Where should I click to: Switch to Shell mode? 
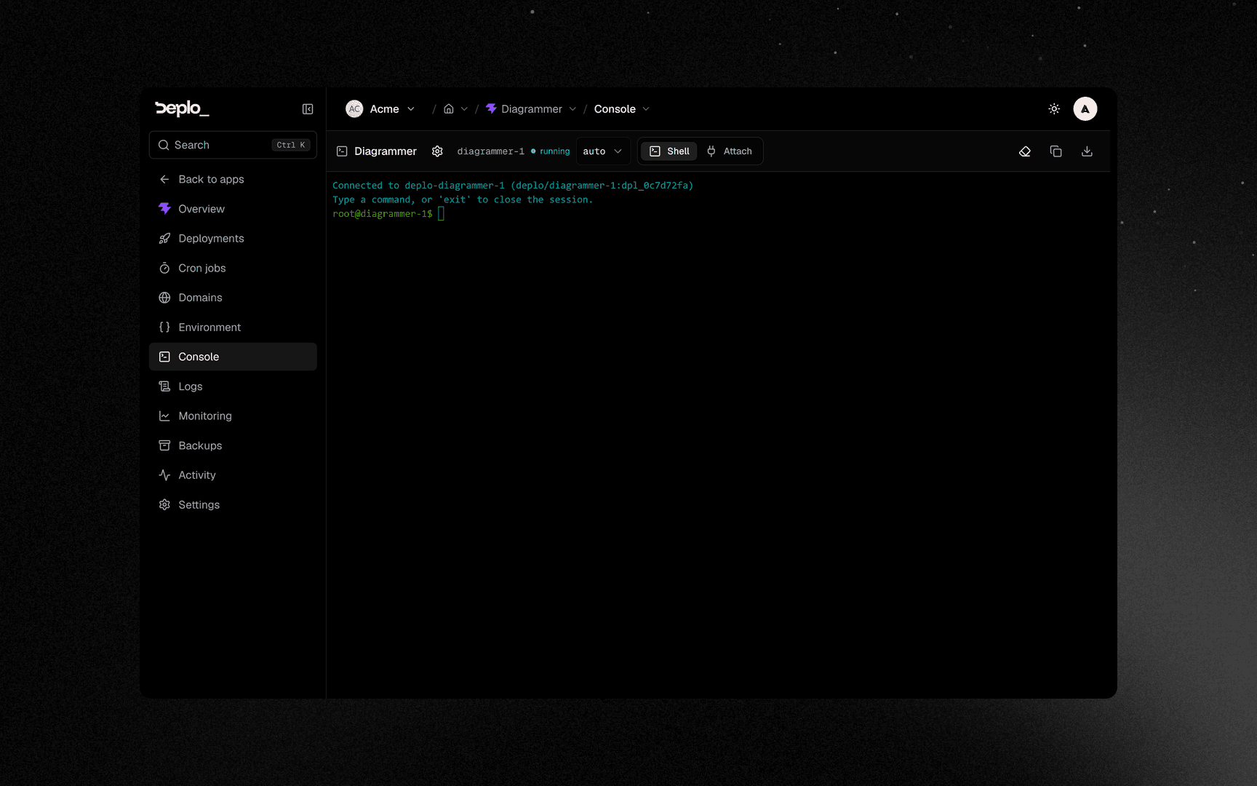point(669,151)
